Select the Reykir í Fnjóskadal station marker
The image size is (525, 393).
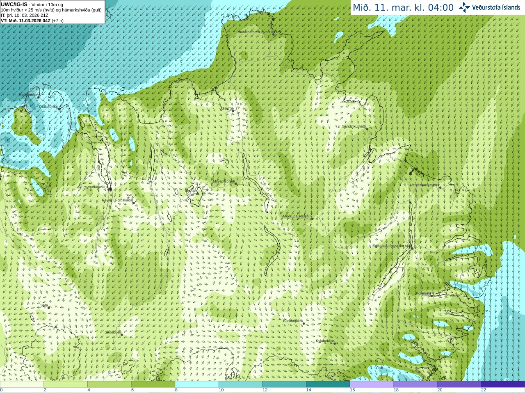click(133, 203)
